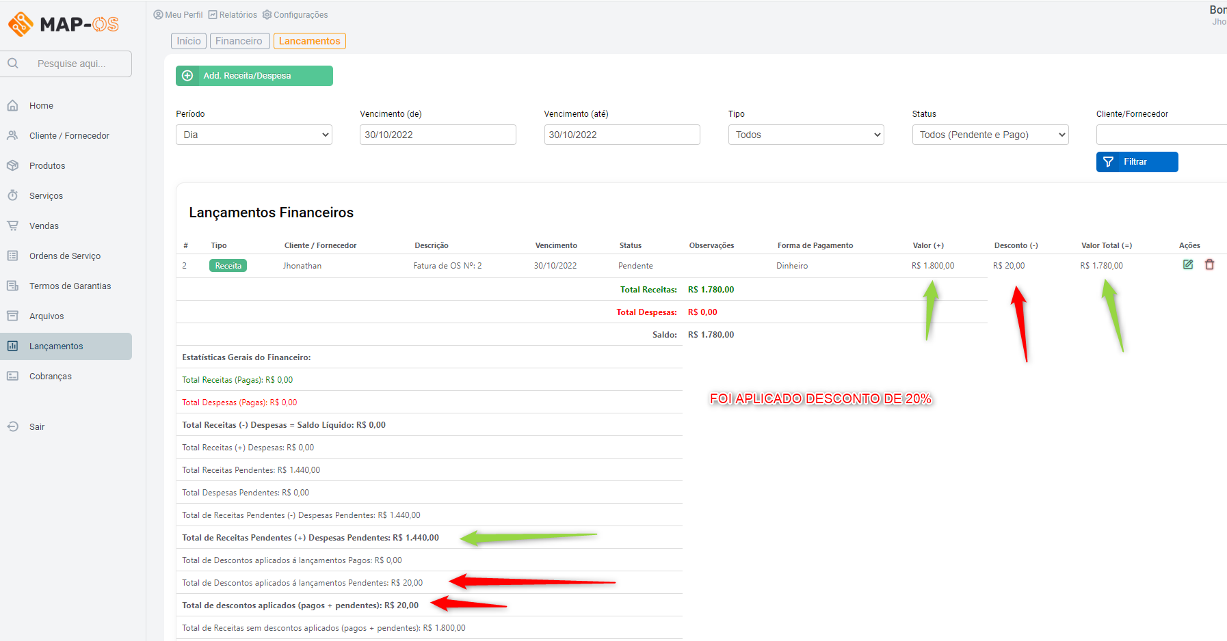
Task: Click the Vencimento (de) date field
Action: [438, 135]
